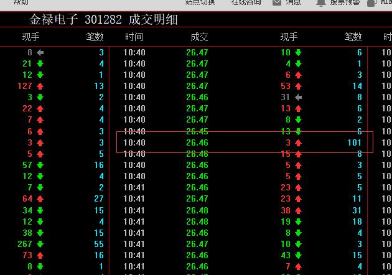Select the 10:40 time in the 101-count row
Screen dimensions: 392x275
[134, 142]
